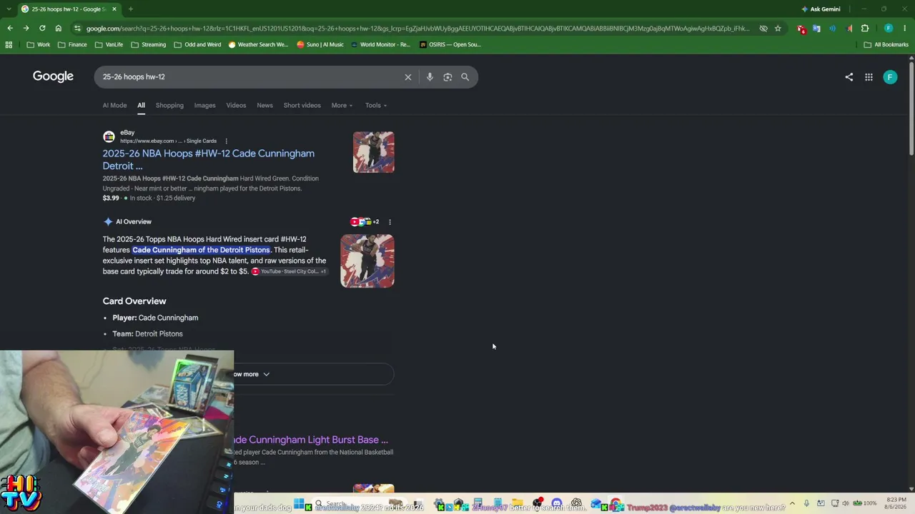
Task: Click the Google logo
Action: [x=53, y=76]
